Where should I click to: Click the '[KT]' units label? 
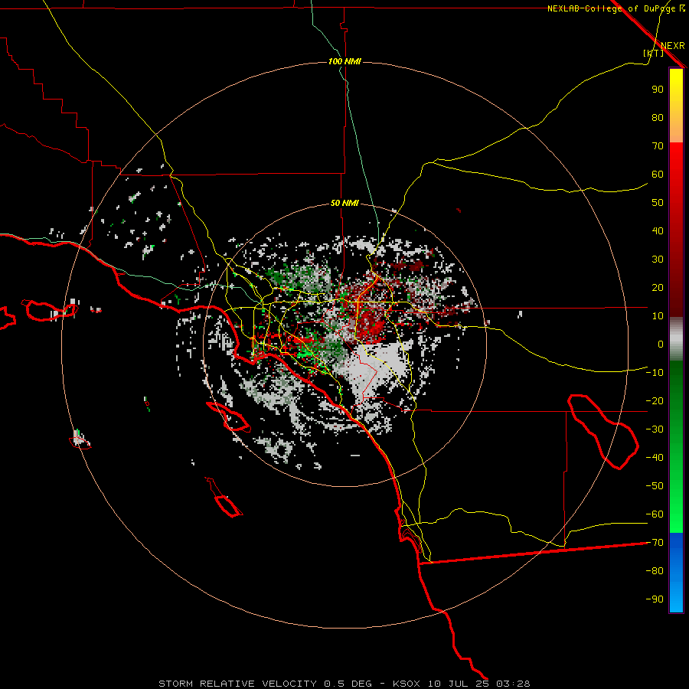654,53
